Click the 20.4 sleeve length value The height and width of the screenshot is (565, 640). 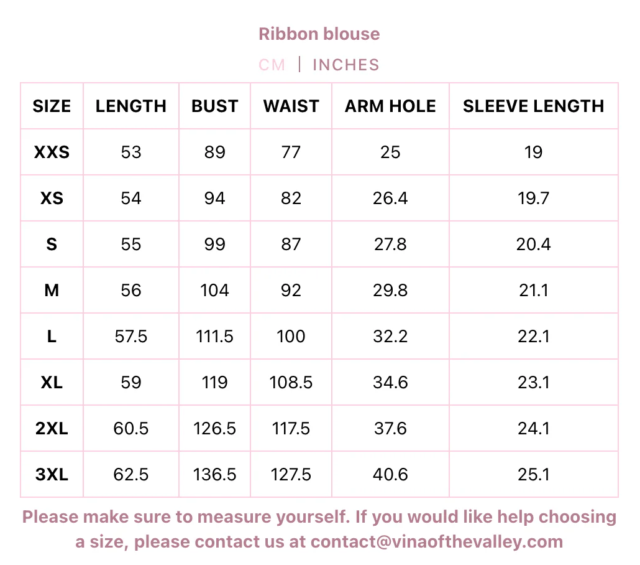click(x=533, y=244)
